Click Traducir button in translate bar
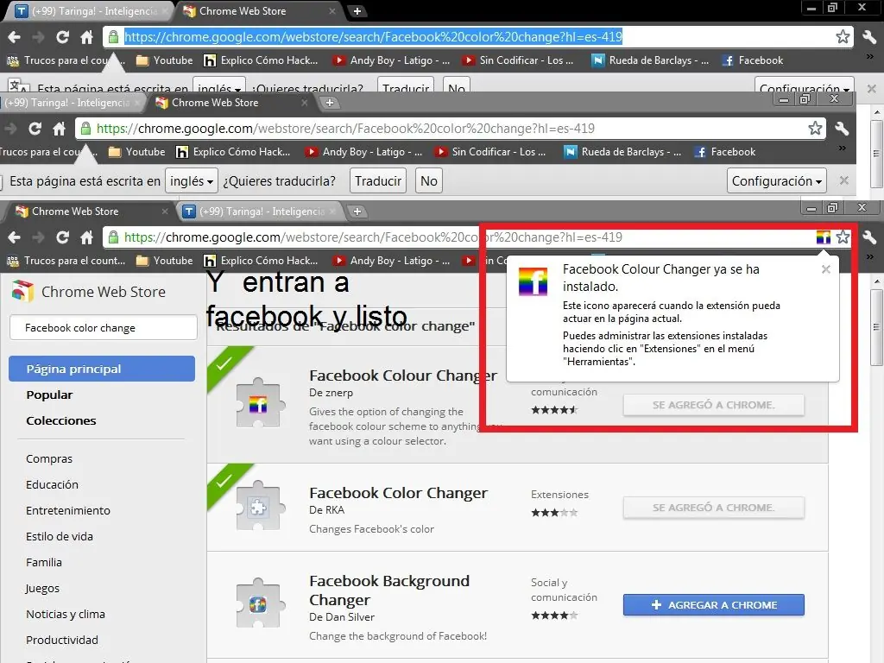Viewport: 884px width, 663px height. pos(378,181)
